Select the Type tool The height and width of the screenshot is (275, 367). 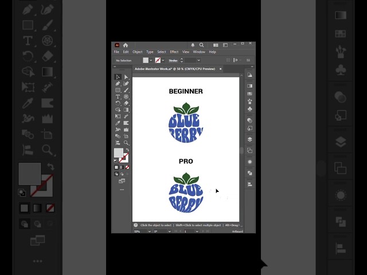pos(118,97)
